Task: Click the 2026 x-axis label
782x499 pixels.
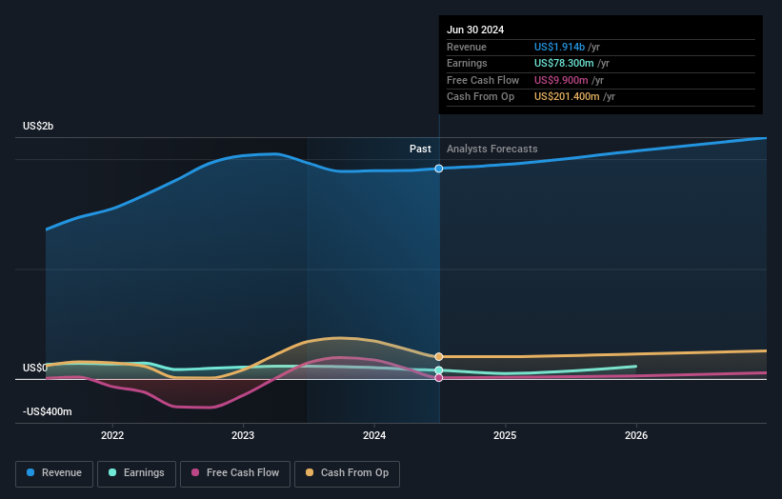Action: [636, 436]
